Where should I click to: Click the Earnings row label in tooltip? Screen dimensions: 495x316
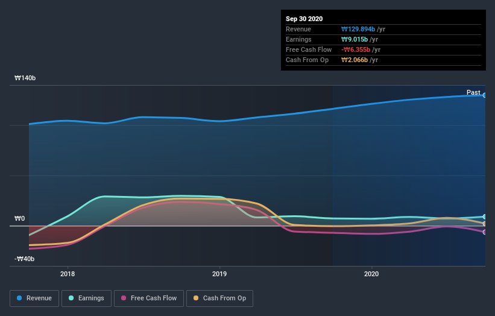(x=298, y=39)
